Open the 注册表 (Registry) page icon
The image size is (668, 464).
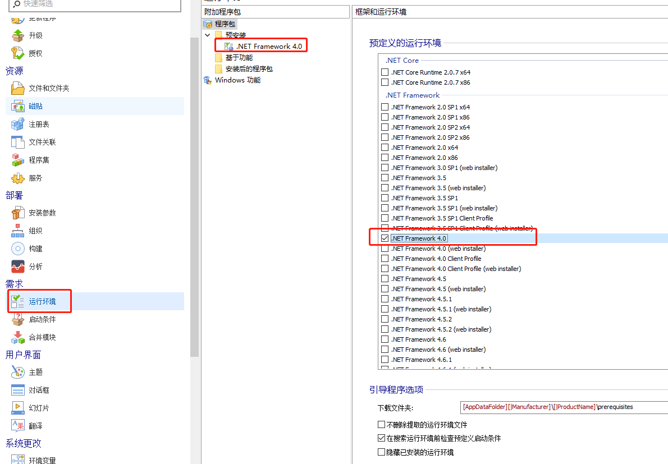pos(18,124)
